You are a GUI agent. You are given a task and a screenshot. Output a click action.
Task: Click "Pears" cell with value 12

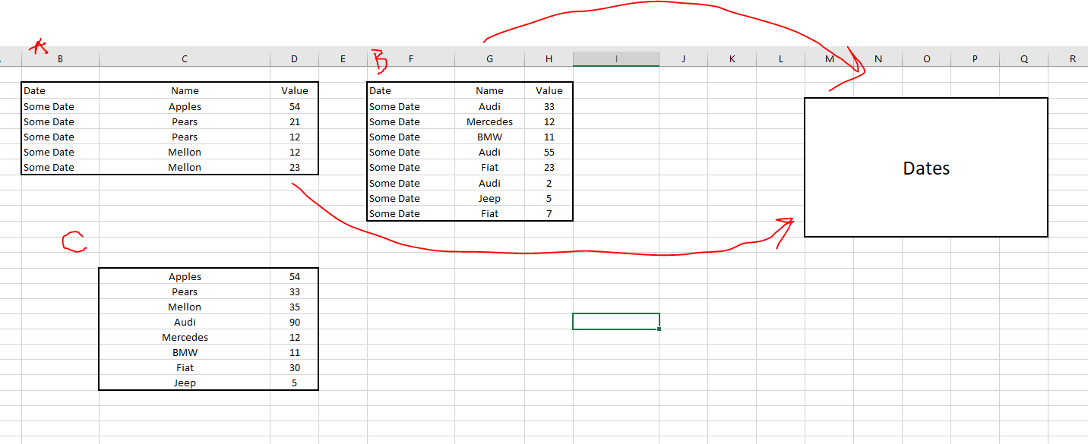click(185, 137)
